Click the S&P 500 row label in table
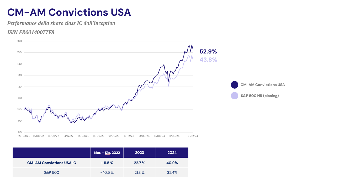 (x=52, y=172)
